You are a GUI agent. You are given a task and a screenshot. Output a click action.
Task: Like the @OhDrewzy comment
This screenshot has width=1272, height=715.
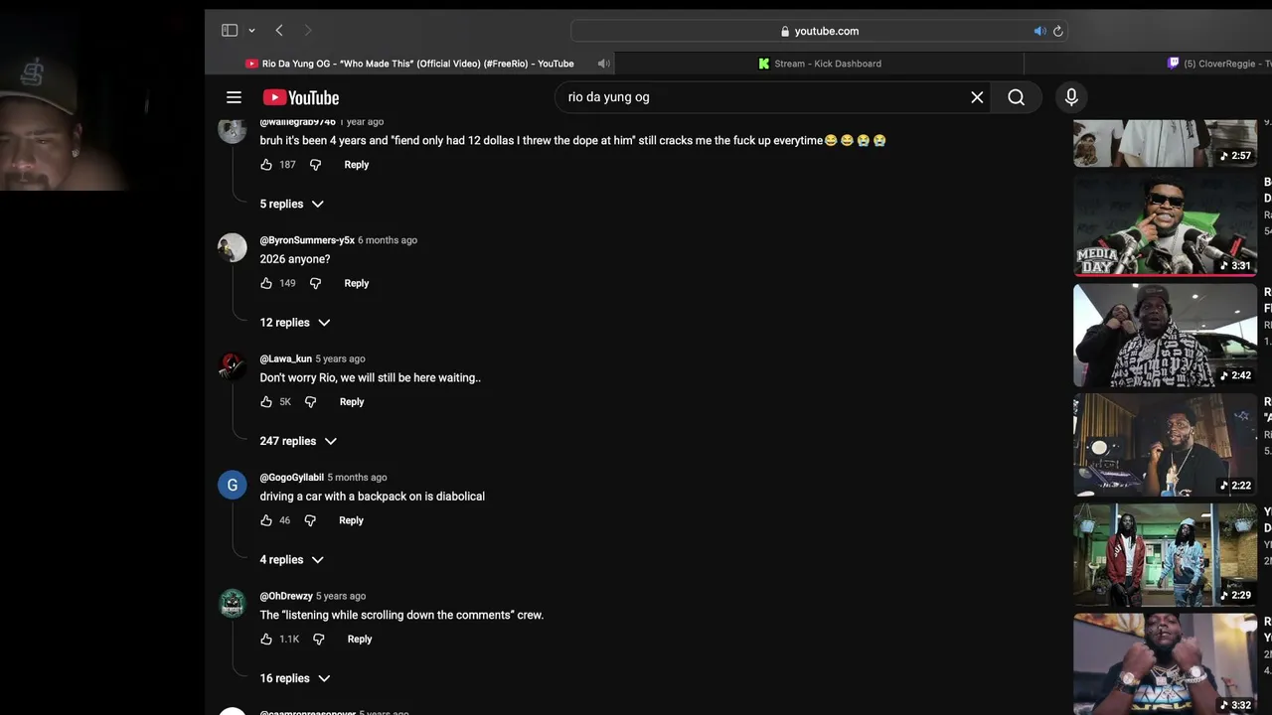tap(266, 640)
